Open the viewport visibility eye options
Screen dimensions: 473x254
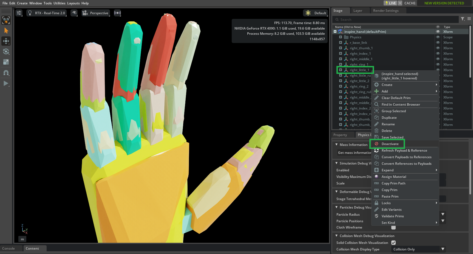point(74,13)
